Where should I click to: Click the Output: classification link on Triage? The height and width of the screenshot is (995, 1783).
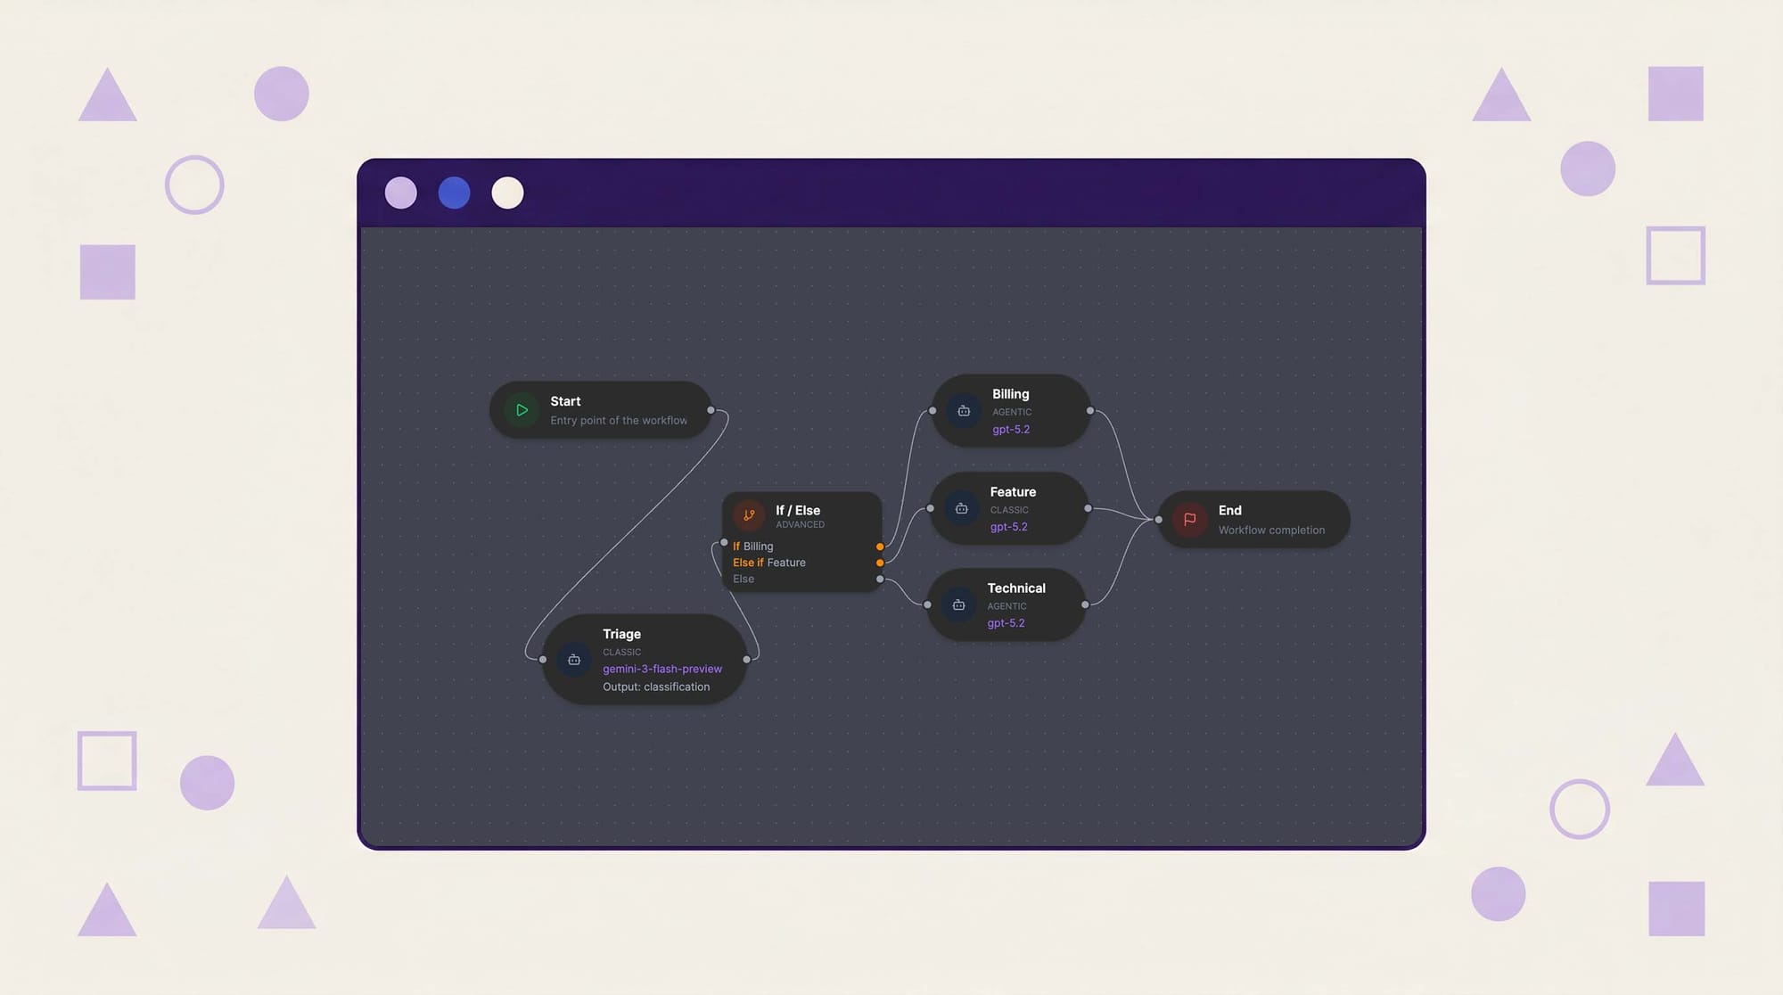tap(655, 687)
